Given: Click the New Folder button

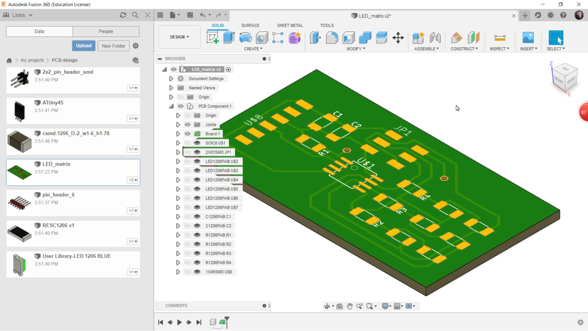Looking at the screenshot, I should [114, 45].
